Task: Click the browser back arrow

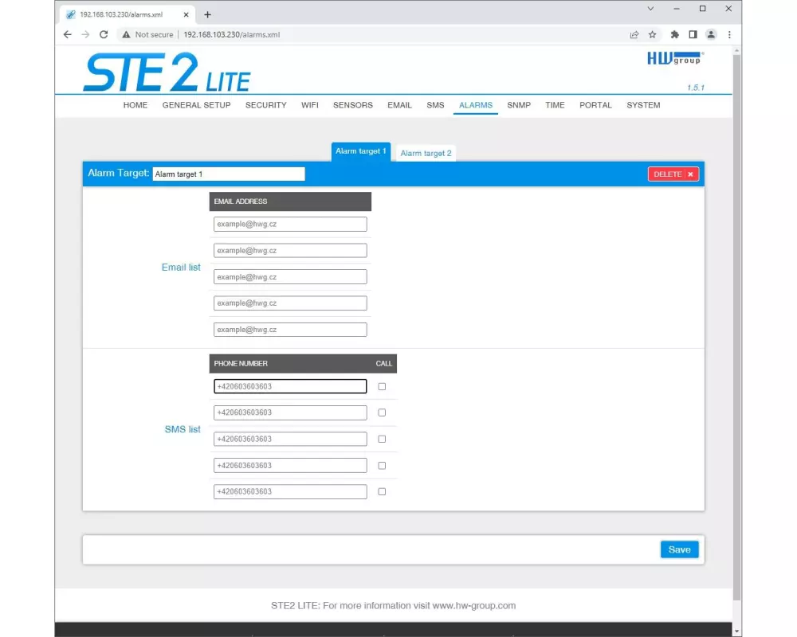Action: pos(68,34)
